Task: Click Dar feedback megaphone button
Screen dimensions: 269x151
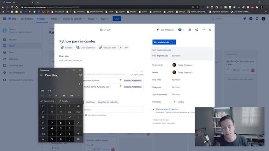Action: point(165,30)
